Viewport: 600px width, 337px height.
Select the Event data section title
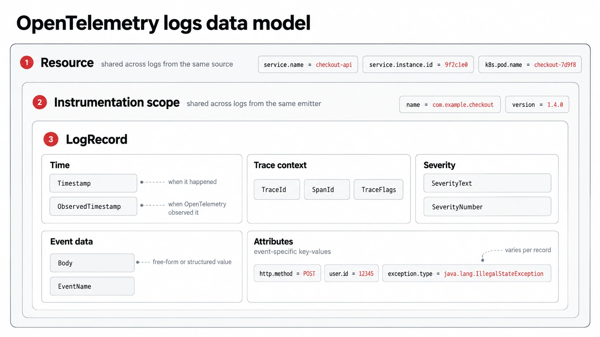coord(71,241)
